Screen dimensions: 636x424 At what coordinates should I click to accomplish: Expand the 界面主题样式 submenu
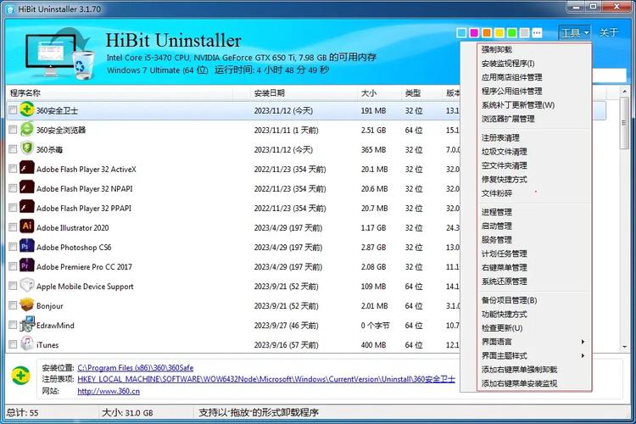(x=534, y=355)
